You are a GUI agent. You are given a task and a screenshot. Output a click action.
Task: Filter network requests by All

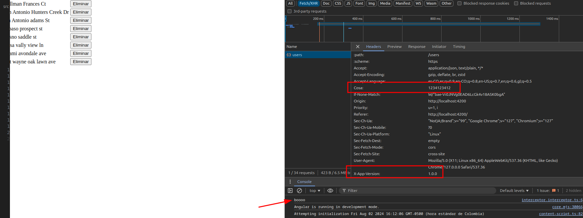[x=291, y=3]
